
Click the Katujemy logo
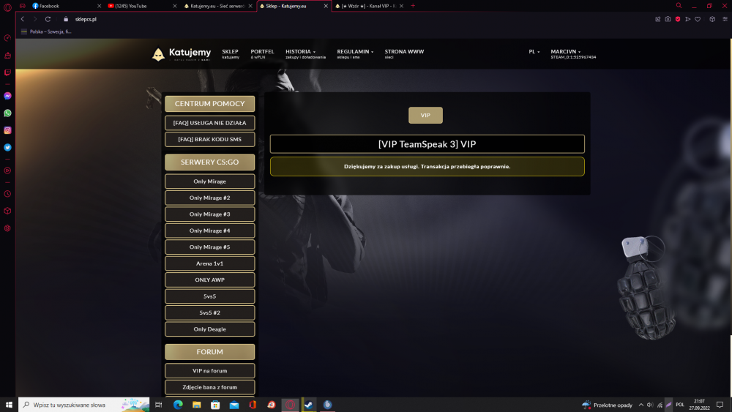(182, 54)
